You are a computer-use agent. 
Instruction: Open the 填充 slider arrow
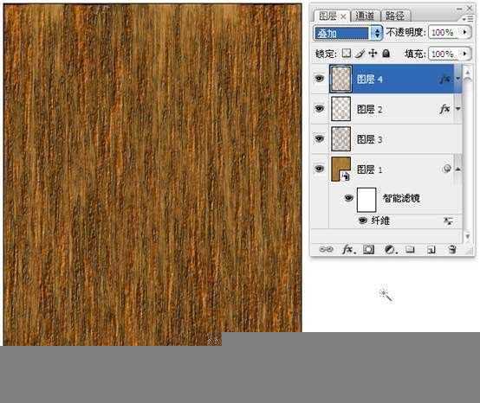click(x=465, y=54)
